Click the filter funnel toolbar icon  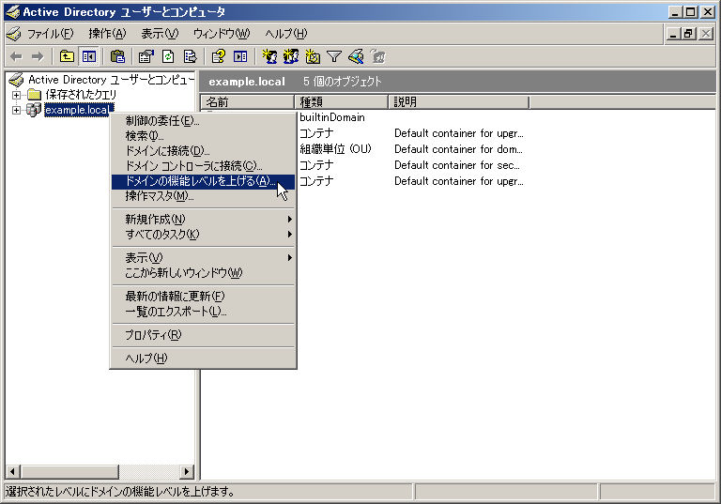334,56
